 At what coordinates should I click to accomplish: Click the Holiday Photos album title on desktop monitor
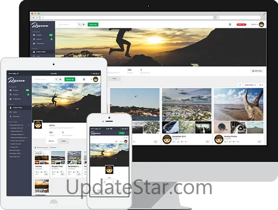pyautogui.click(x=230, y=136)
